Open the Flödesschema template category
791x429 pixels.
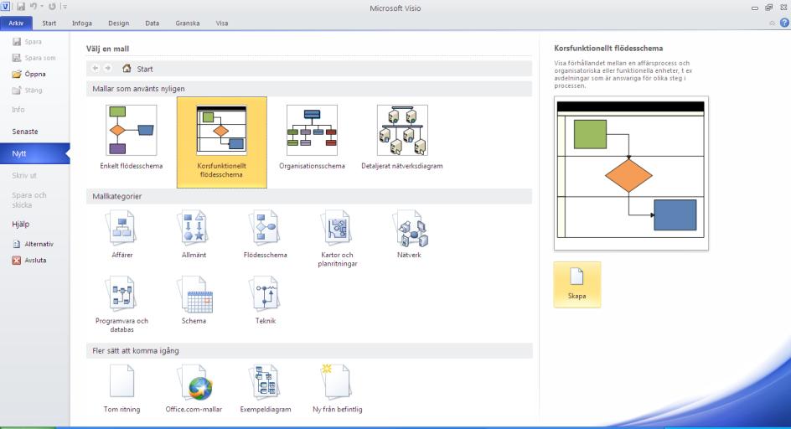tap(266, 235)
